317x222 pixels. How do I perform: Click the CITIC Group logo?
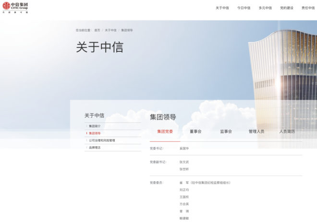pyautogui.click(x=15, y=7)
